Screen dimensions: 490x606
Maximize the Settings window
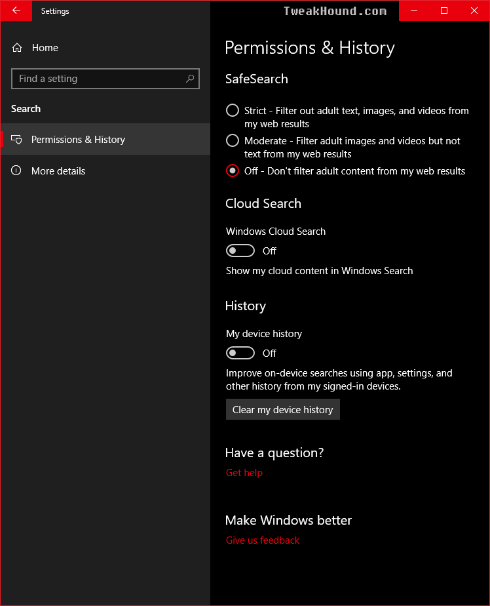click(x=444, y=10)
